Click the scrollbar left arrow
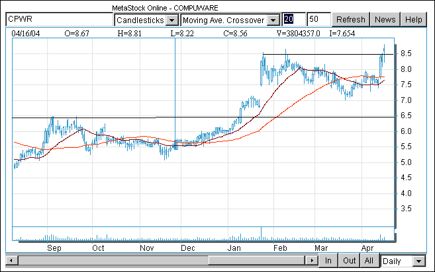The width and height of the screenshot is (435, 272). click(11, 260)
